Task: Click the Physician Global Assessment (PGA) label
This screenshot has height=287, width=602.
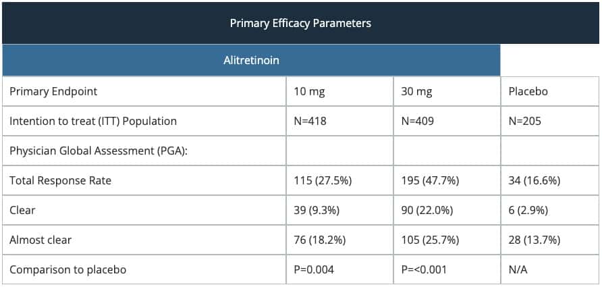Action: tap(98, 151)
